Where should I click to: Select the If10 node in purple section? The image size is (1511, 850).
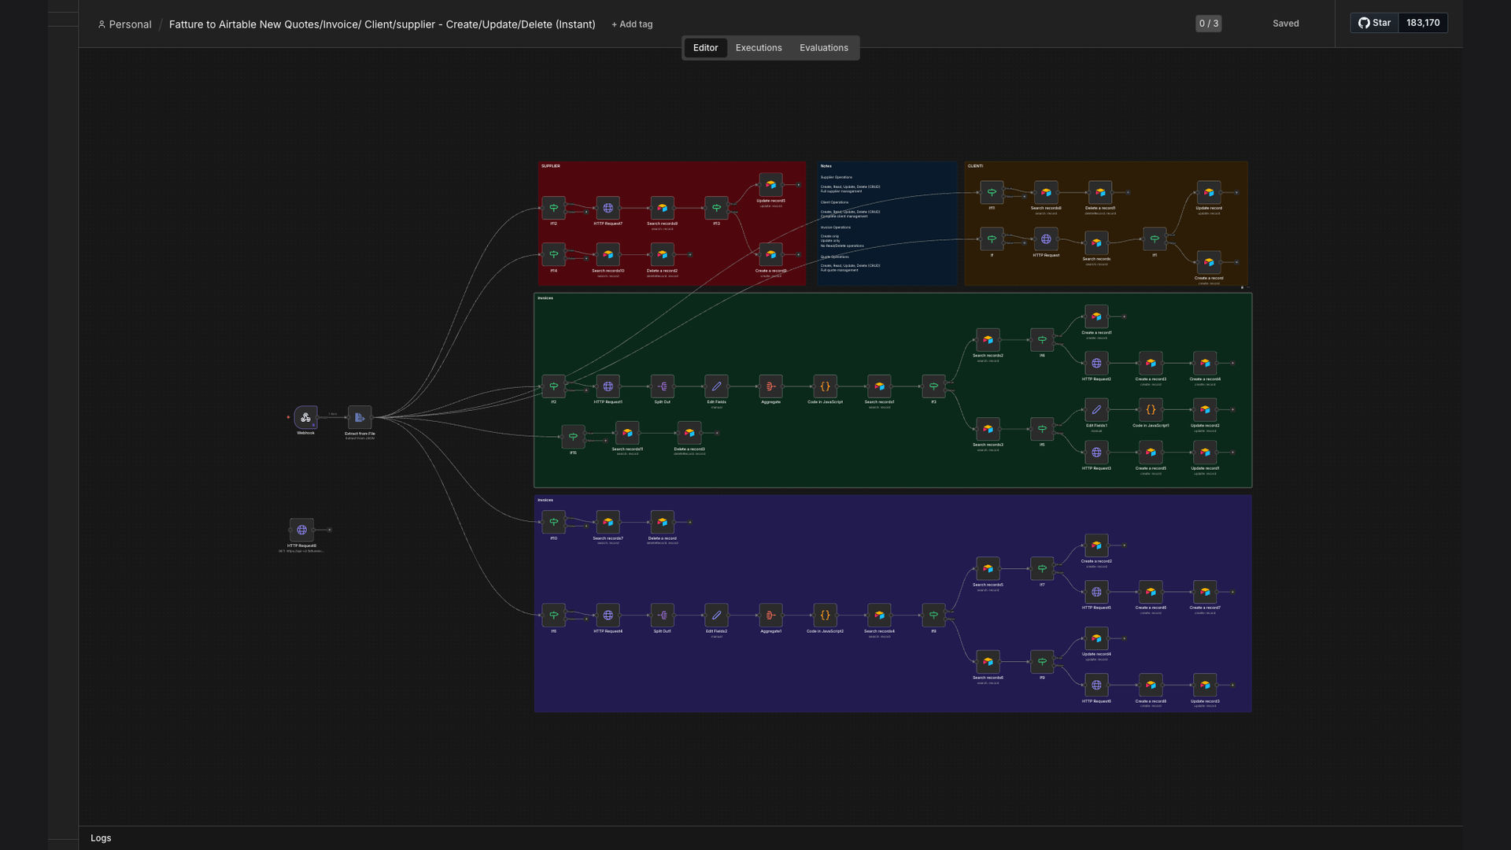click(x=553, y=522)
